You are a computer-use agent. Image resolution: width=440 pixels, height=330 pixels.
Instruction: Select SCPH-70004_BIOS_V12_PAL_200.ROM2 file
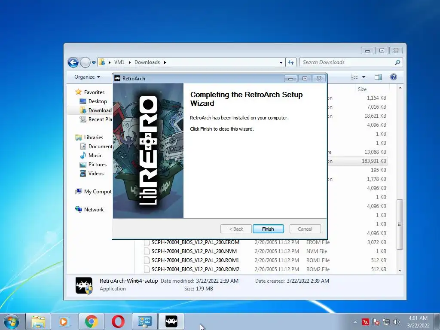(x=196, y=269)
